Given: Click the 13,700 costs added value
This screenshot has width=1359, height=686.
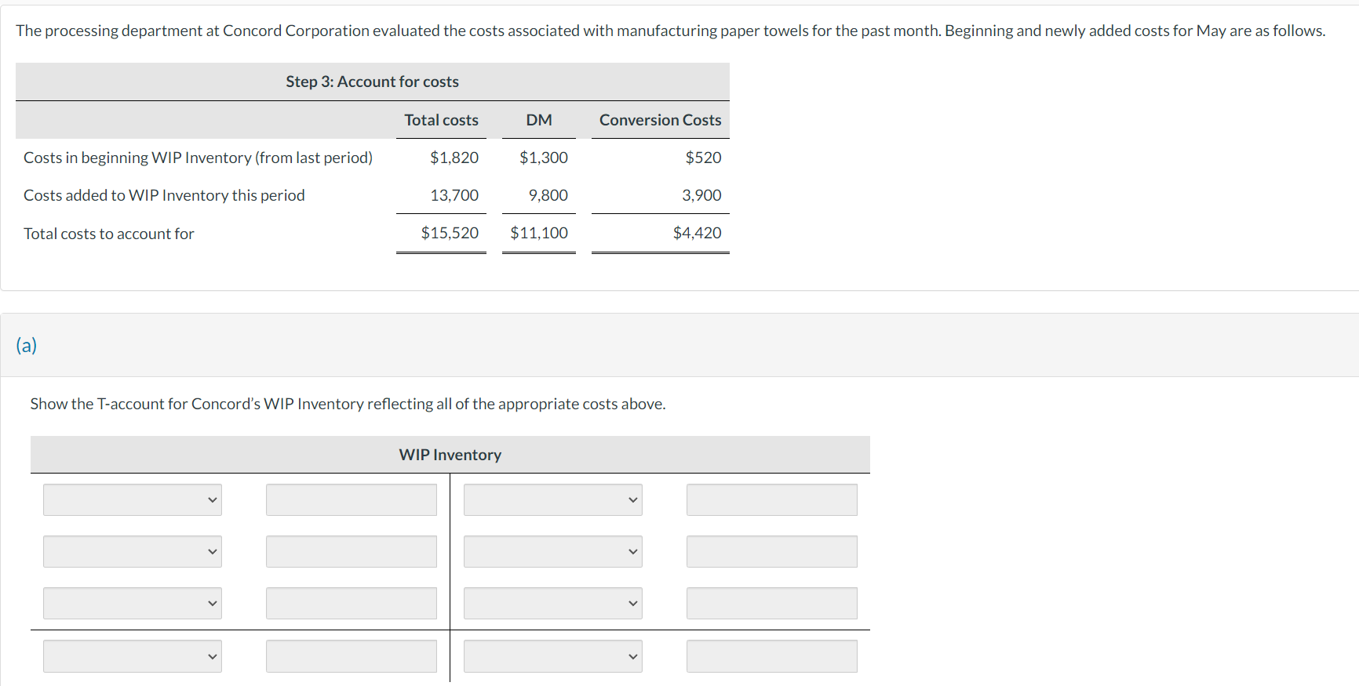Looking at the screenshot, I should 454,195.
